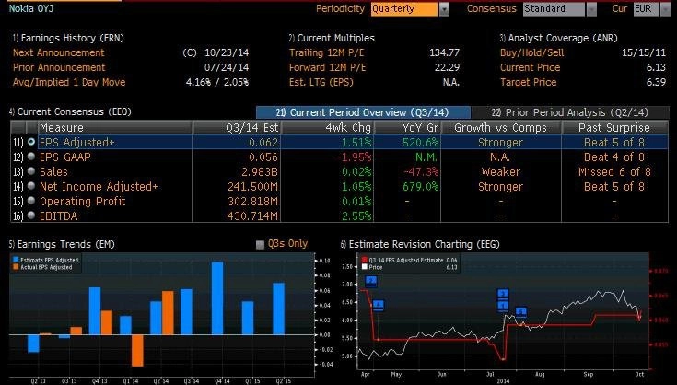The width and height of the screenshot is (677, 385).
Task: Click the Forward 12M P/E value 22.29
Action: click(447, 67)
